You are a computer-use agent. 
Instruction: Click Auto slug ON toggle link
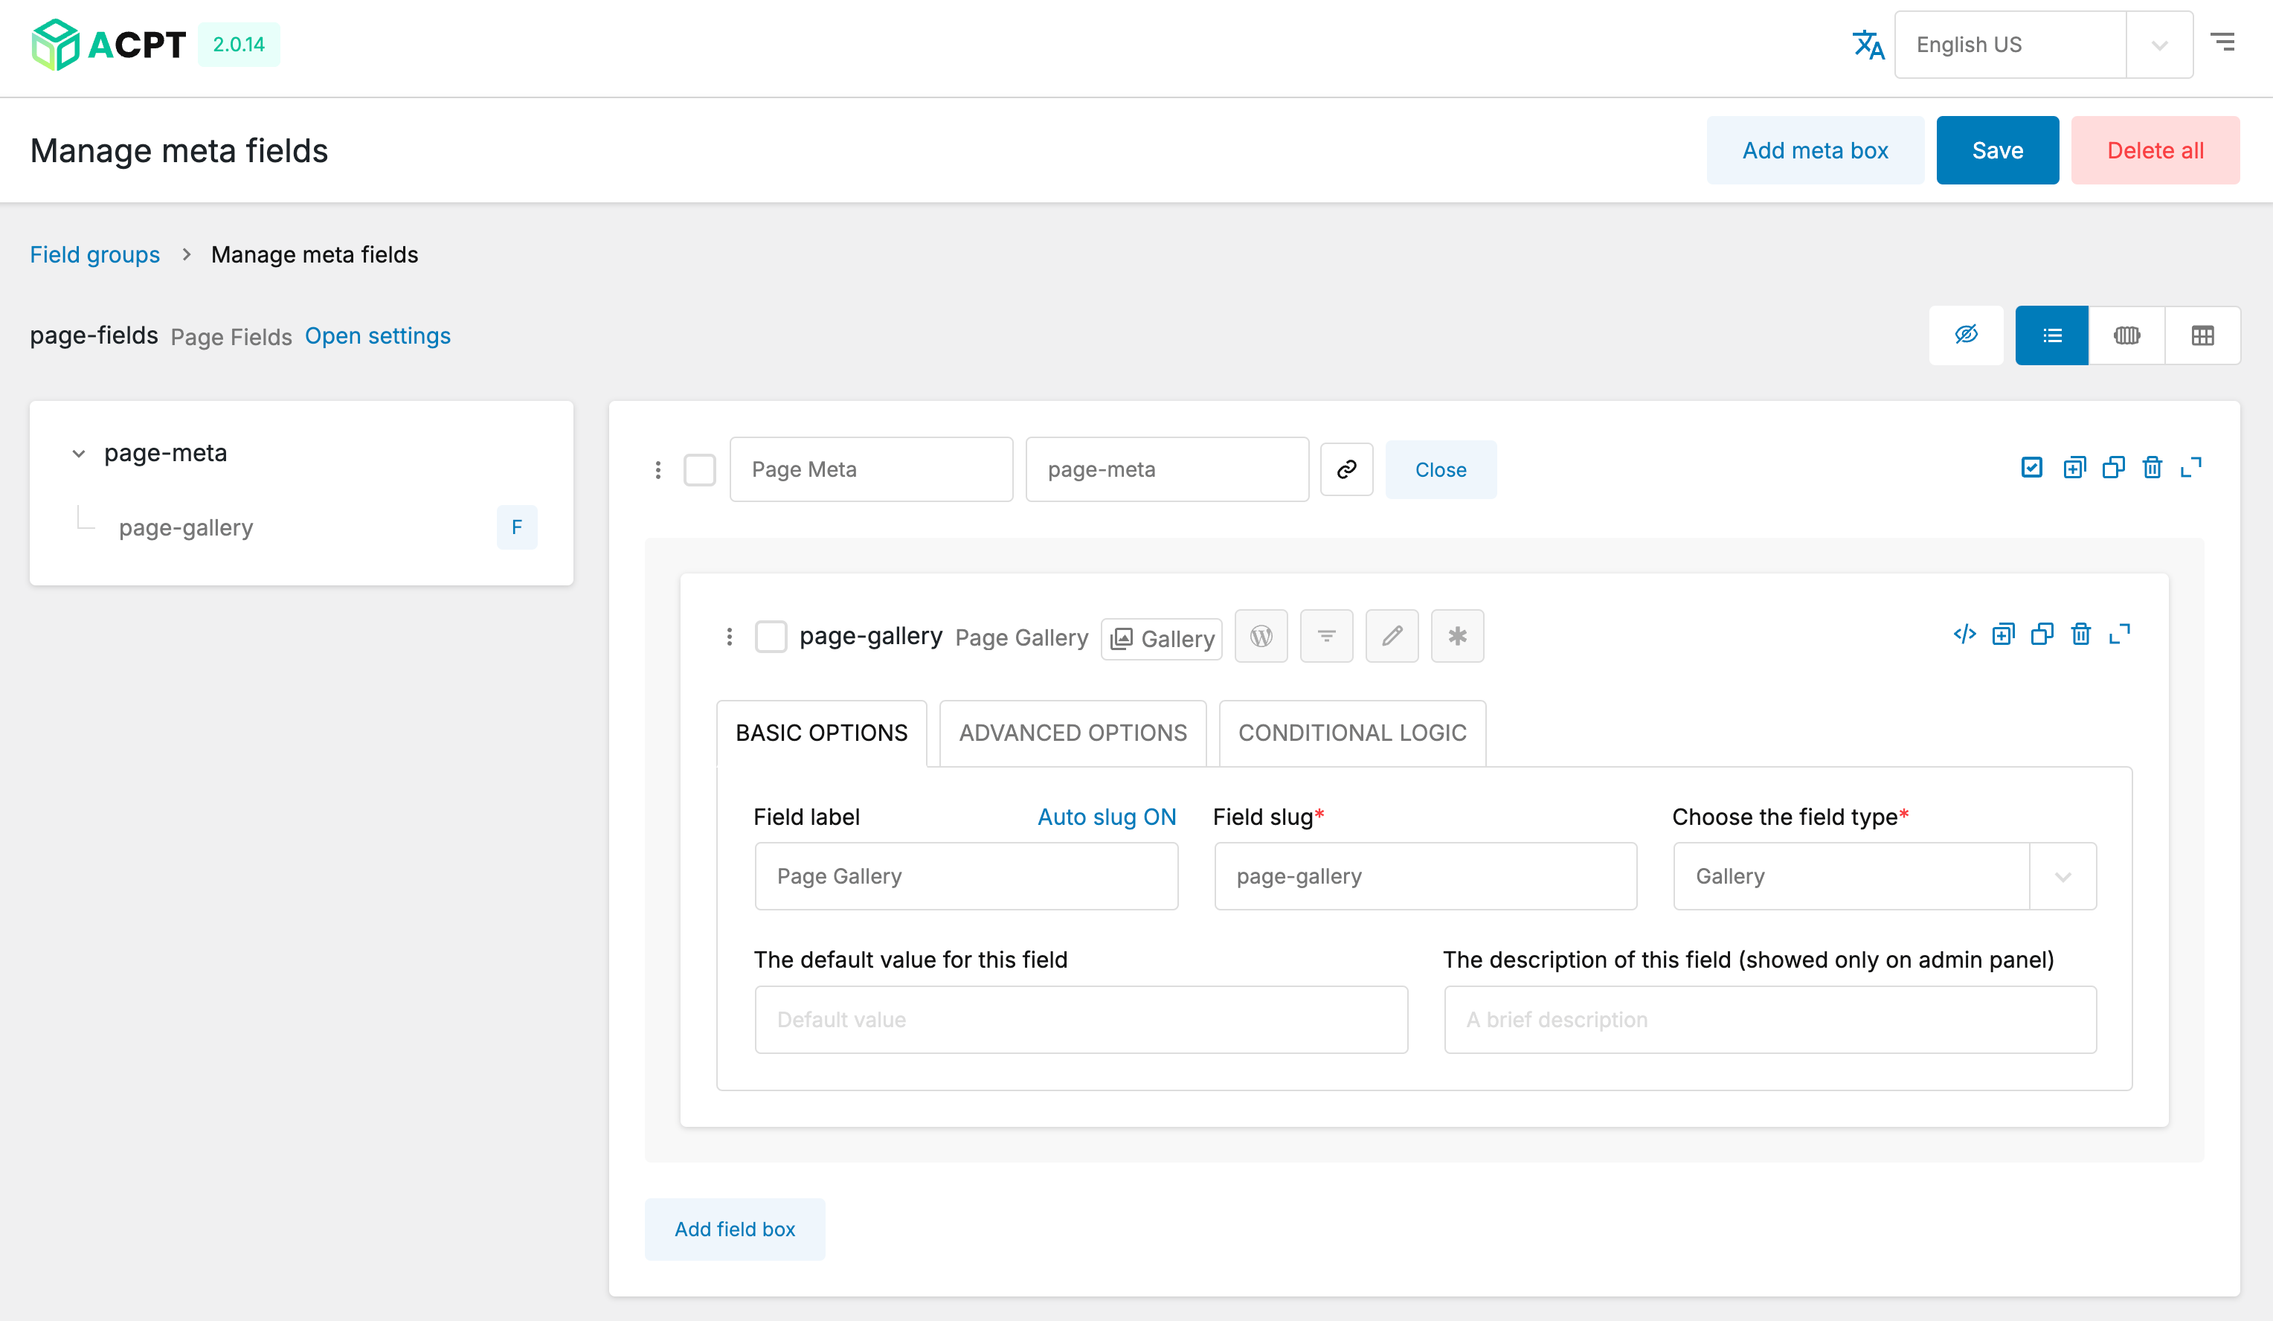1107,817
